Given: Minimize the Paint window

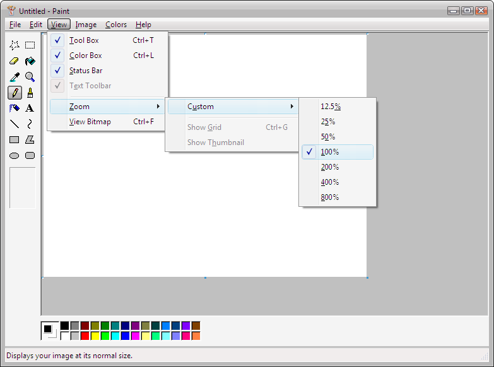Looking at the screenshot, I should pyautogui.click(x=454, y=11).
